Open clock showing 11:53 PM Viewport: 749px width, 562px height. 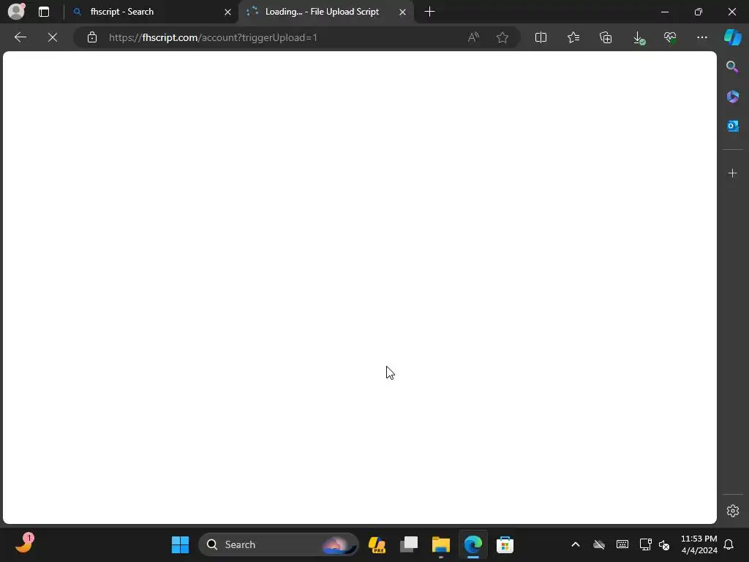pyautogui.click(x=699, y=544)
